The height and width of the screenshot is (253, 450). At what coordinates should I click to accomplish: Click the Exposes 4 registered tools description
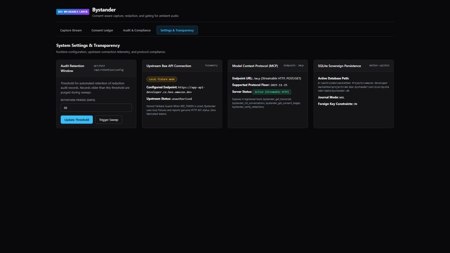pyautogui.click(x=267, y=103)
